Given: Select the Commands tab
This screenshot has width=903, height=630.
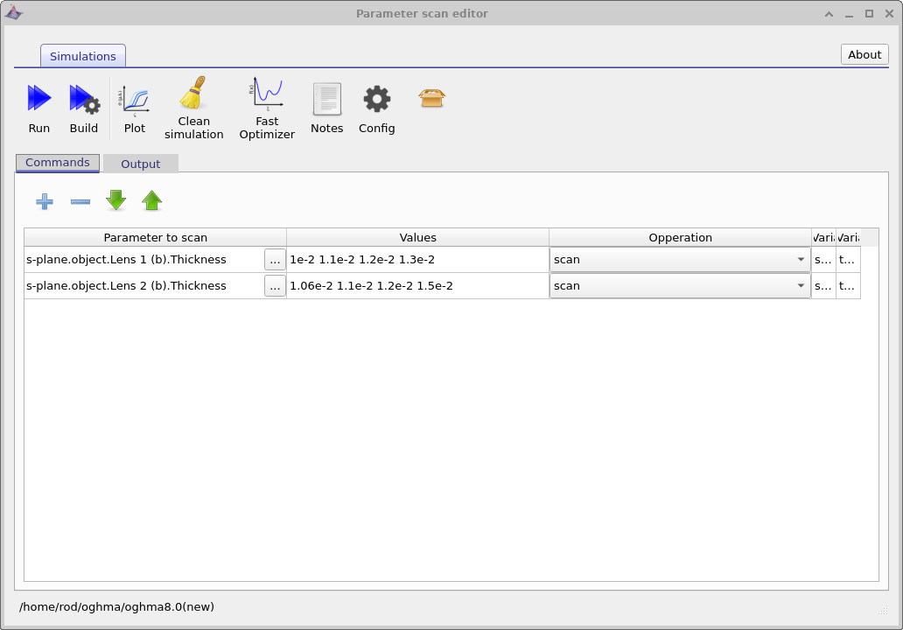Looking at the screenshot, I should [x=57, y=162].
